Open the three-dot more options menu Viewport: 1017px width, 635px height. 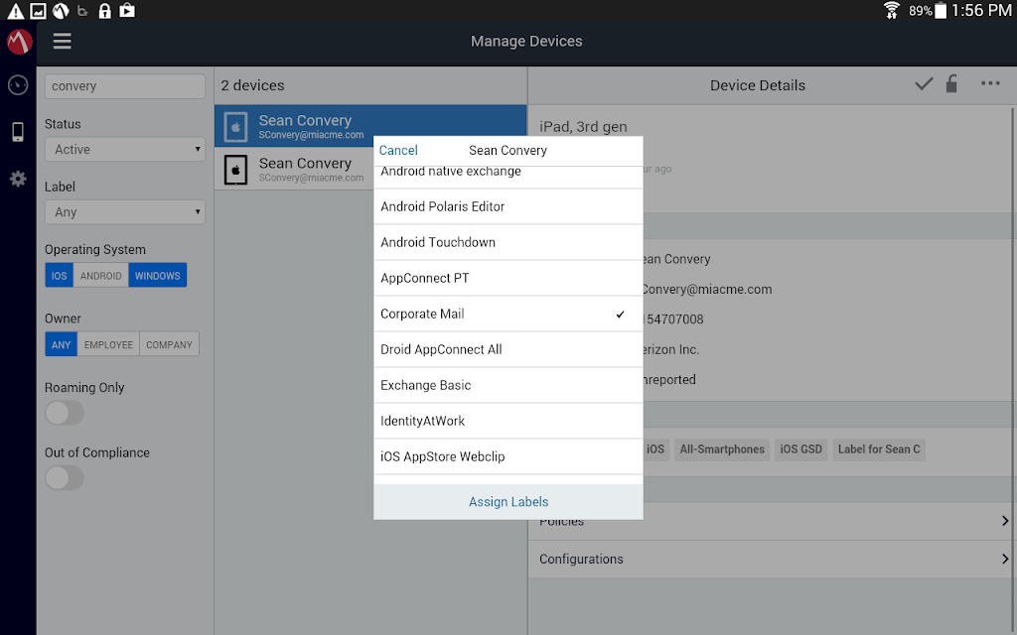pyautogui.click(x=990, y=83)
